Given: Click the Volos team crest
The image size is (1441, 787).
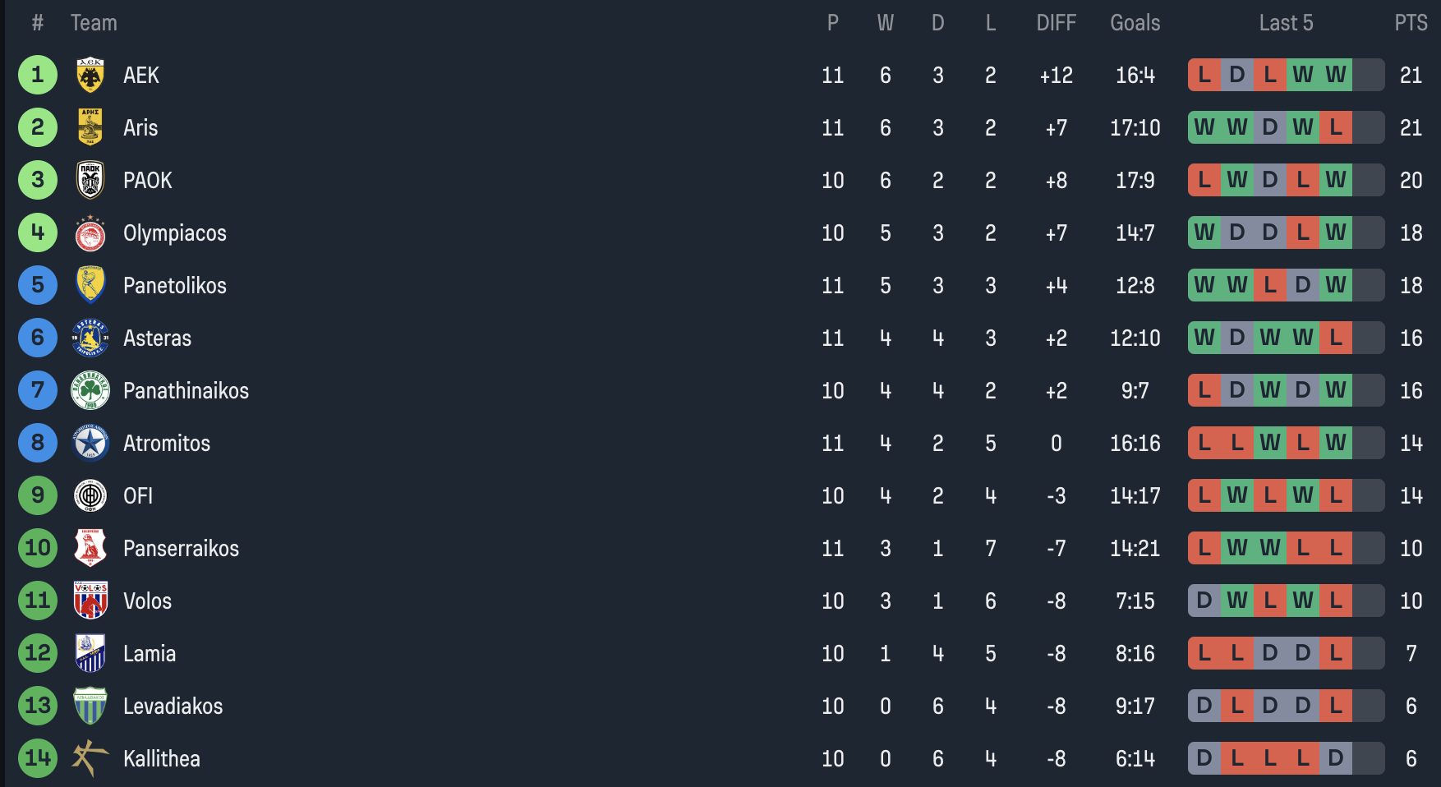Looking at the screenshot, I should (x=90, y=601).
